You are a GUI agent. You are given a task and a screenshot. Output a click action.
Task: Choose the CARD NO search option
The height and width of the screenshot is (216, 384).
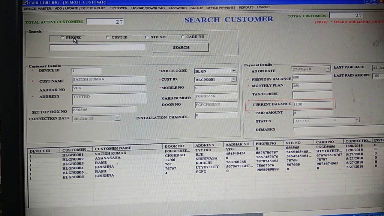pos(183,37)
